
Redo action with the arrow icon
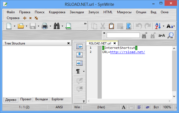tap(148, 26)
